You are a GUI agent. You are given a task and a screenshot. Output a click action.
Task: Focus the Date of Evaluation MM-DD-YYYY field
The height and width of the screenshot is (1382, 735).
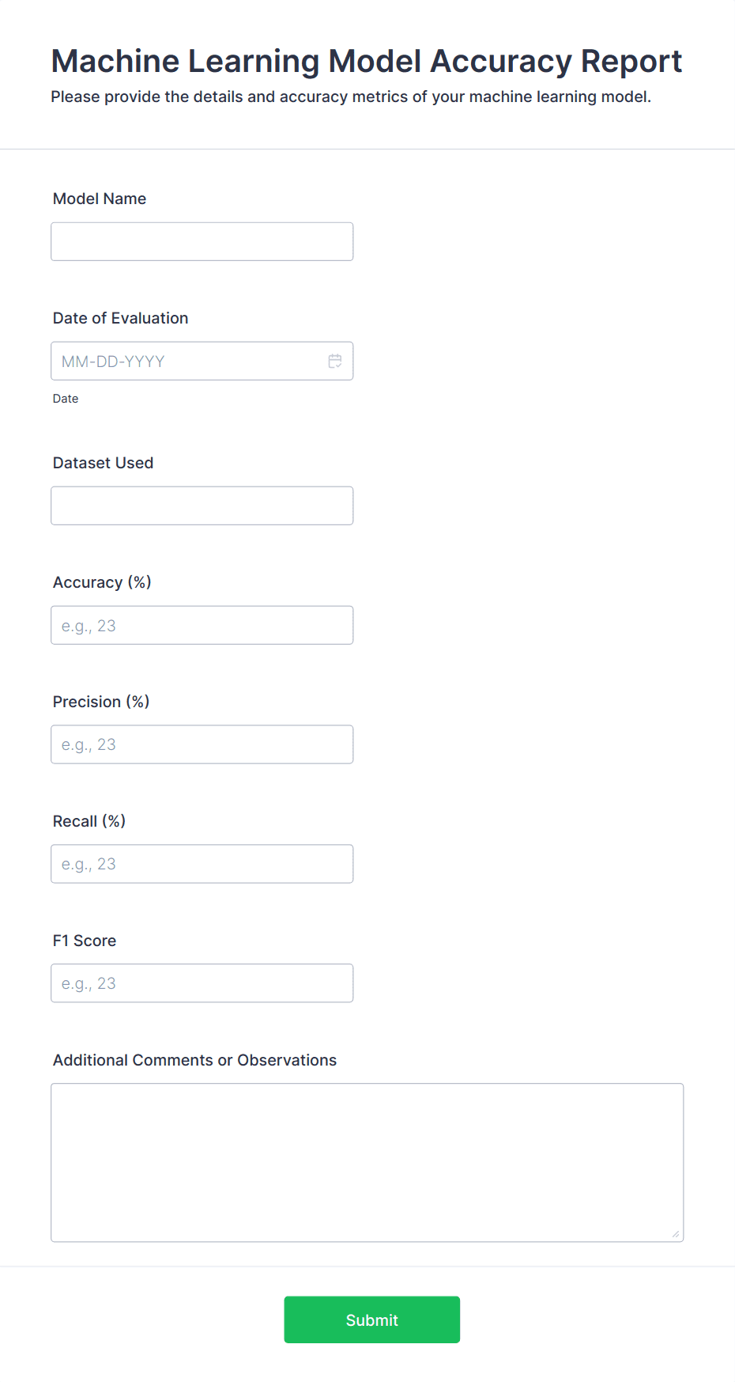pyautogui.click(x=202, y=361)
